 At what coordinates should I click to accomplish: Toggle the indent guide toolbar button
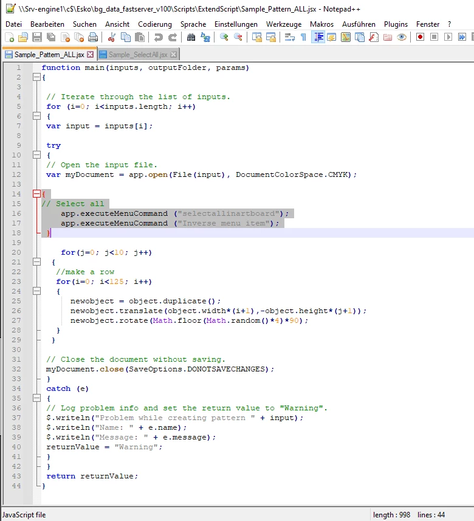[318, 37]
